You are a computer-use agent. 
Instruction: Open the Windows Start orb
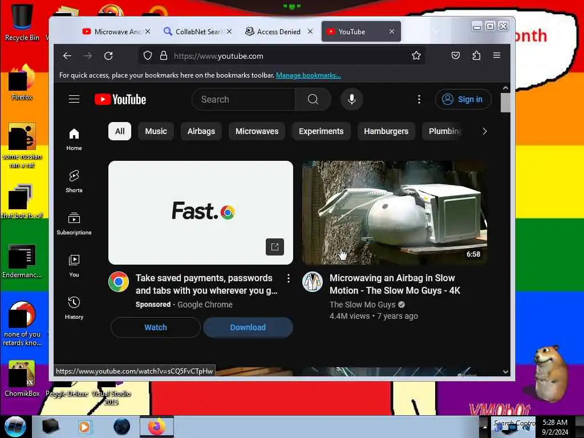pos(15,427)
